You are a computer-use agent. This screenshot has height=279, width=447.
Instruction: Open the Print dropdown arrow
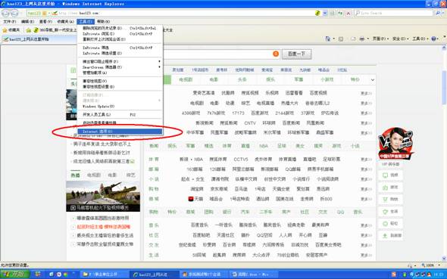367,39
